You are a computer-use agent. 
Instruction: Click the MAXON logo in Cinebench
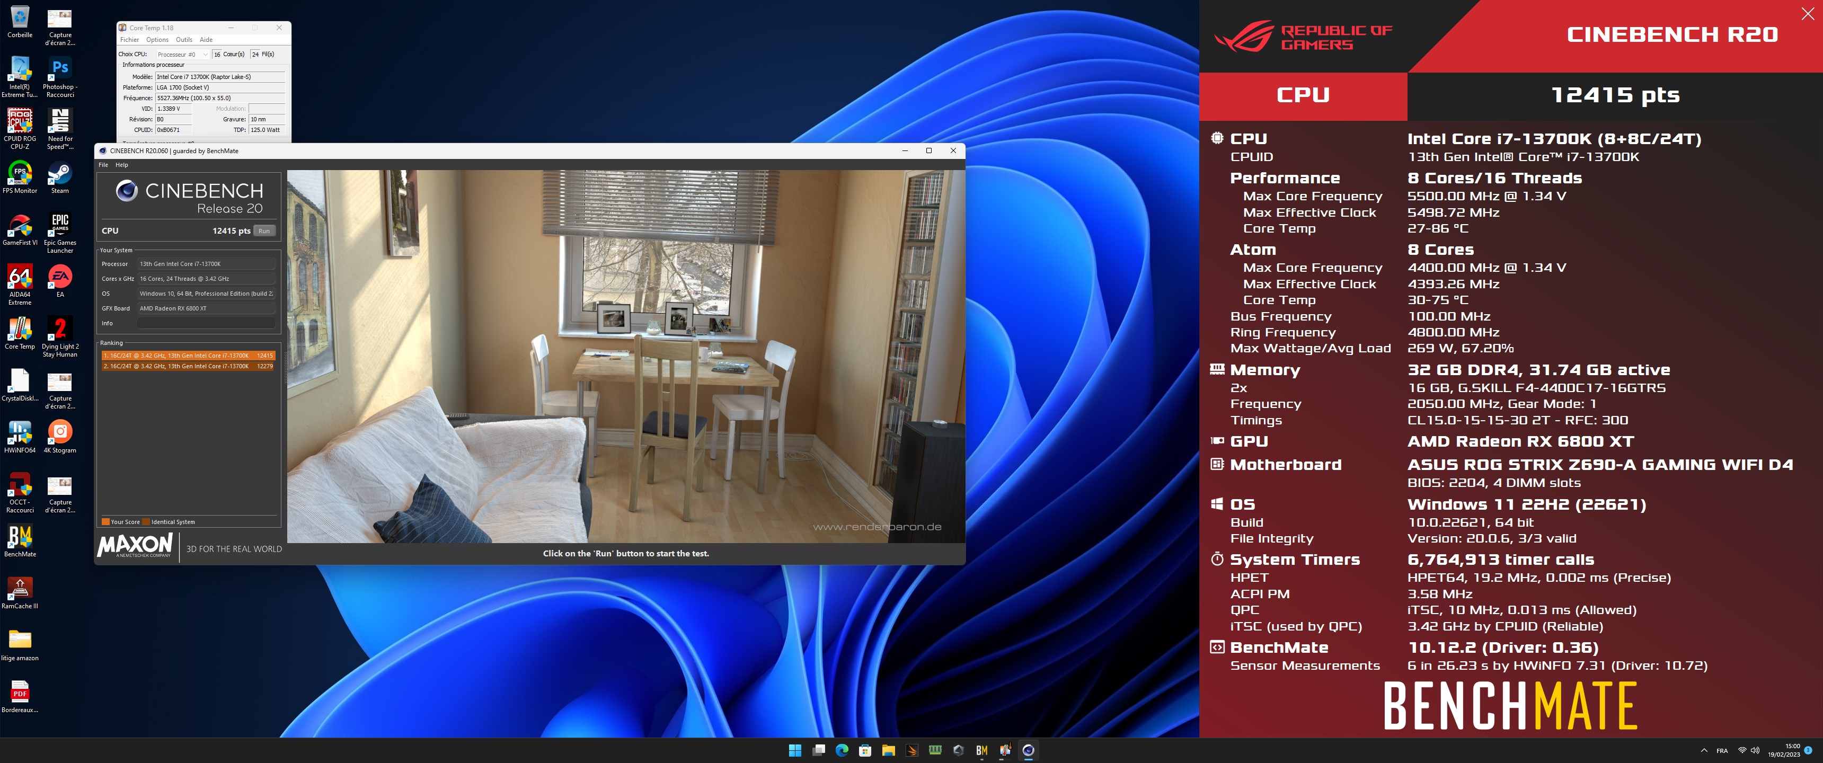pyautogui.click(x=135, y=545)
